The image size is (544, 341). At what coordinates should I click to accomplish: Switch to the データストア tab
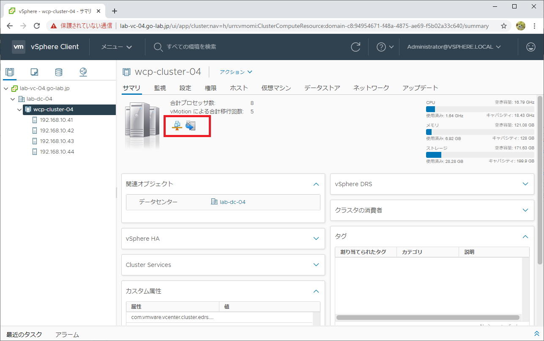[x=323, y=88]
